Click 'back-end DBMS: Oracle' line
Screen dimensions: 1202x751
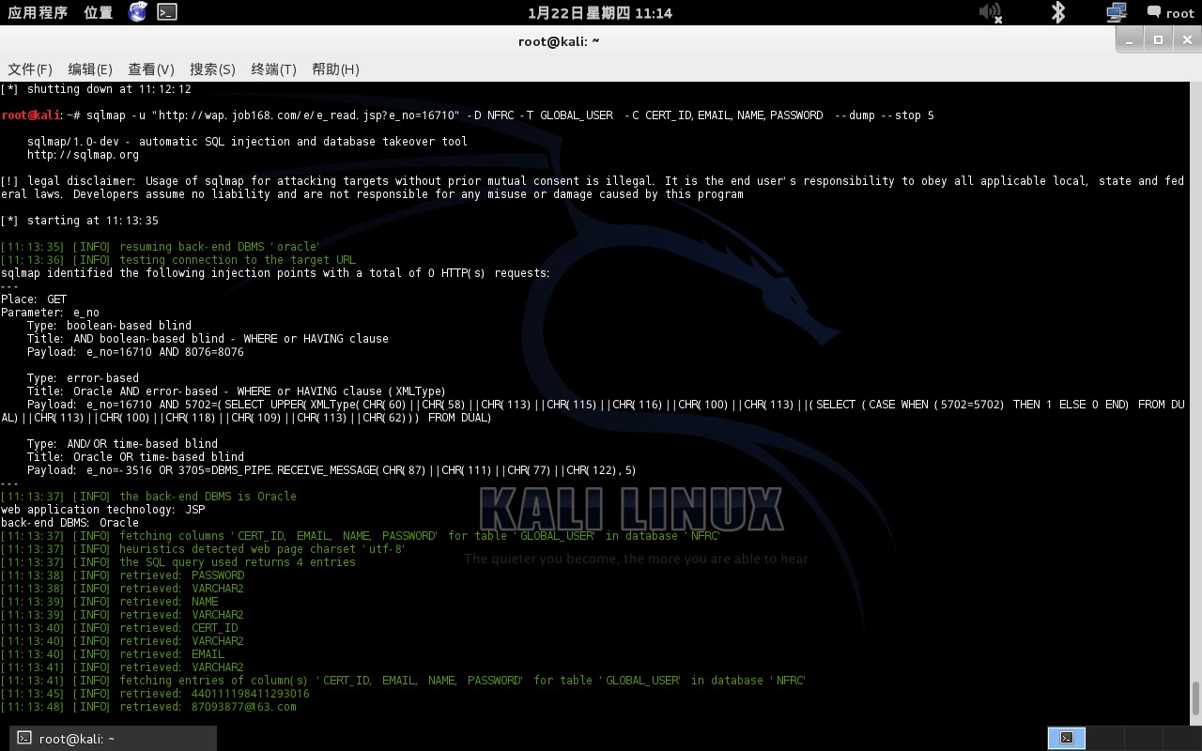(69, 523)
